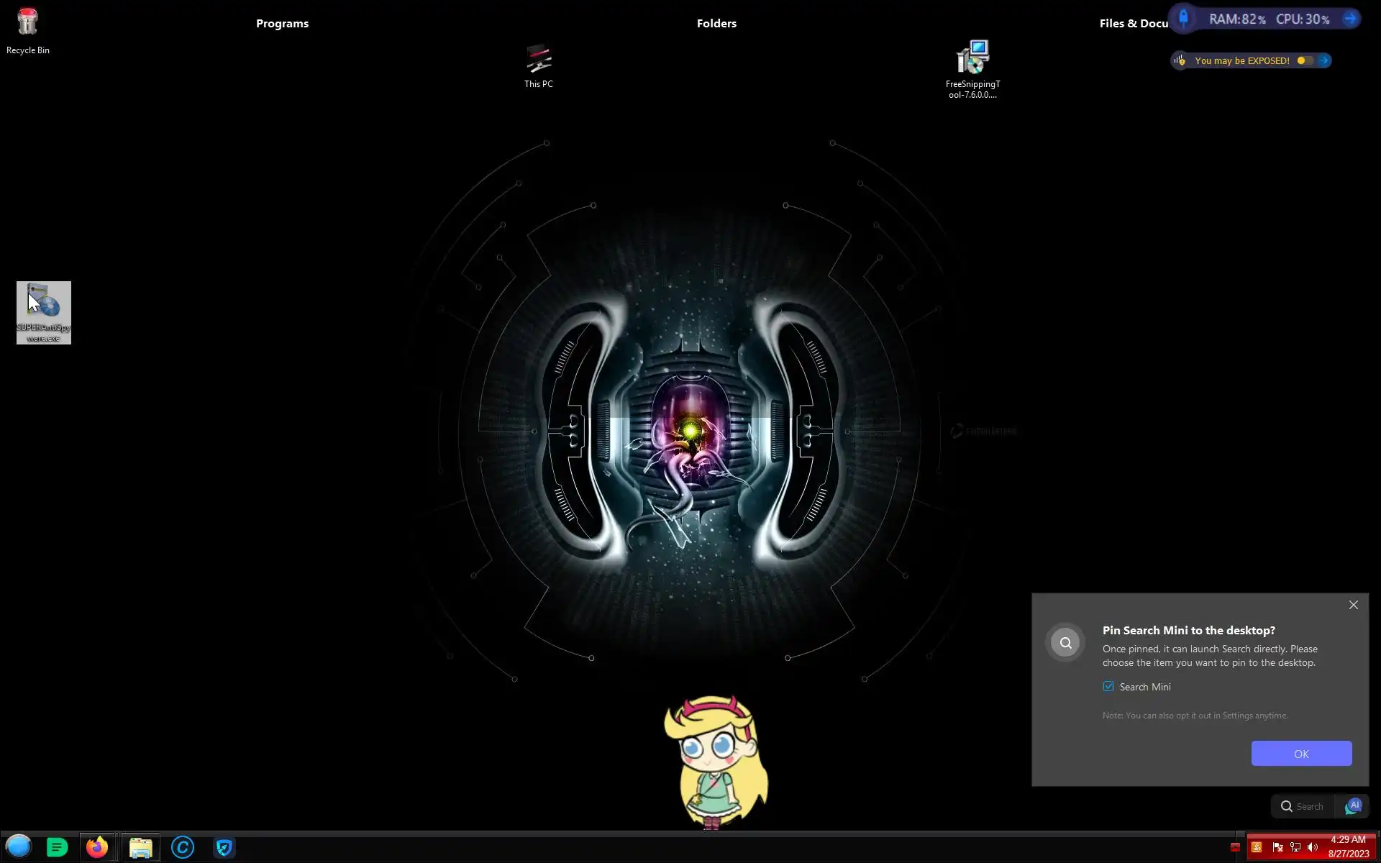
Task: Mute via the volume tray icon
Action: pyautogui.click(x=1313, y=847)
